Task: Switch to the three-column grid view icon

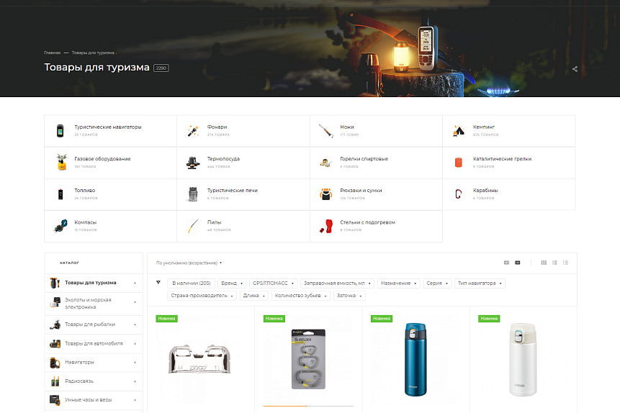Action: click(x=544, y=263)
